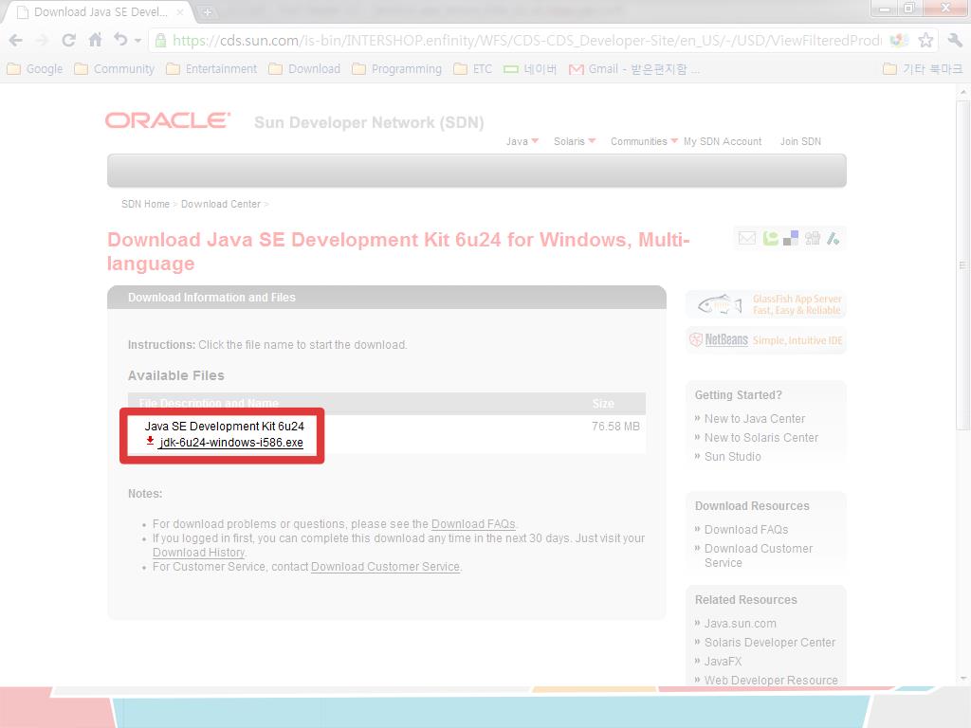Open the Google bookmarks folder
The height and width of the screenshot is (728, 971).
click(x=35, y=68)
